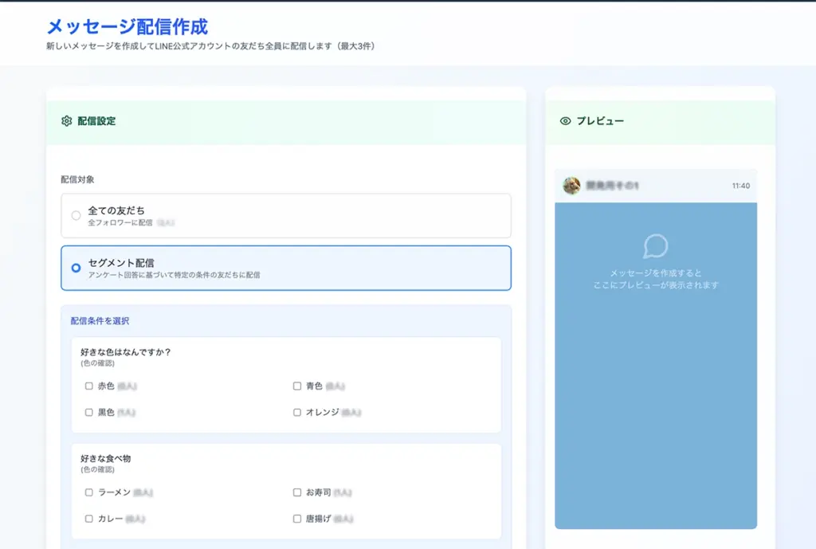
Task: Toggle the カレー checkbox
Action: click(89, 519)
